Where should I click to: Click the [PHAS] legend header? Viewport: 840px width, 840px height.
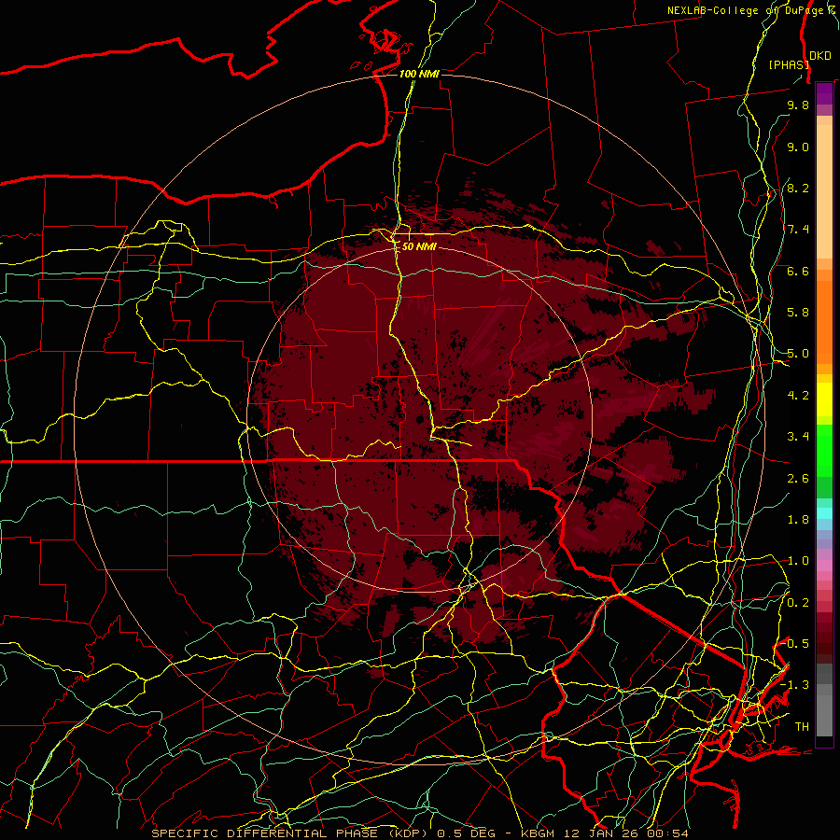click(789, 64)
